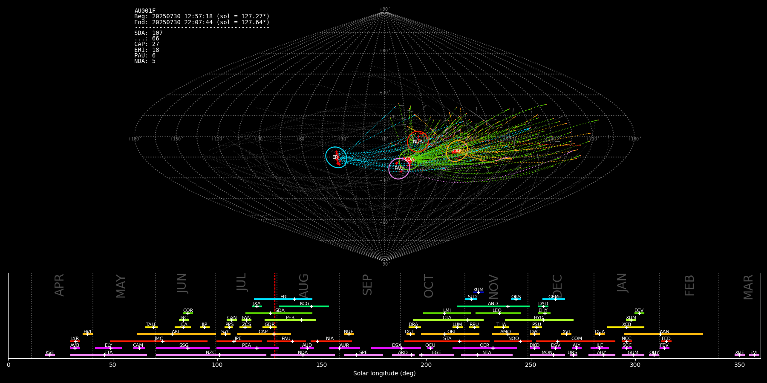Select the NTA shower bar in timeline
This screenshot has height=383, width=767.
point(487,355)
